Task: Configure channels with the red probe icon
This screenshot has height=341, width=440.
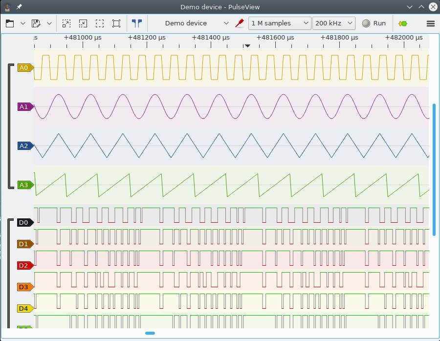Action: click(240, 23)
